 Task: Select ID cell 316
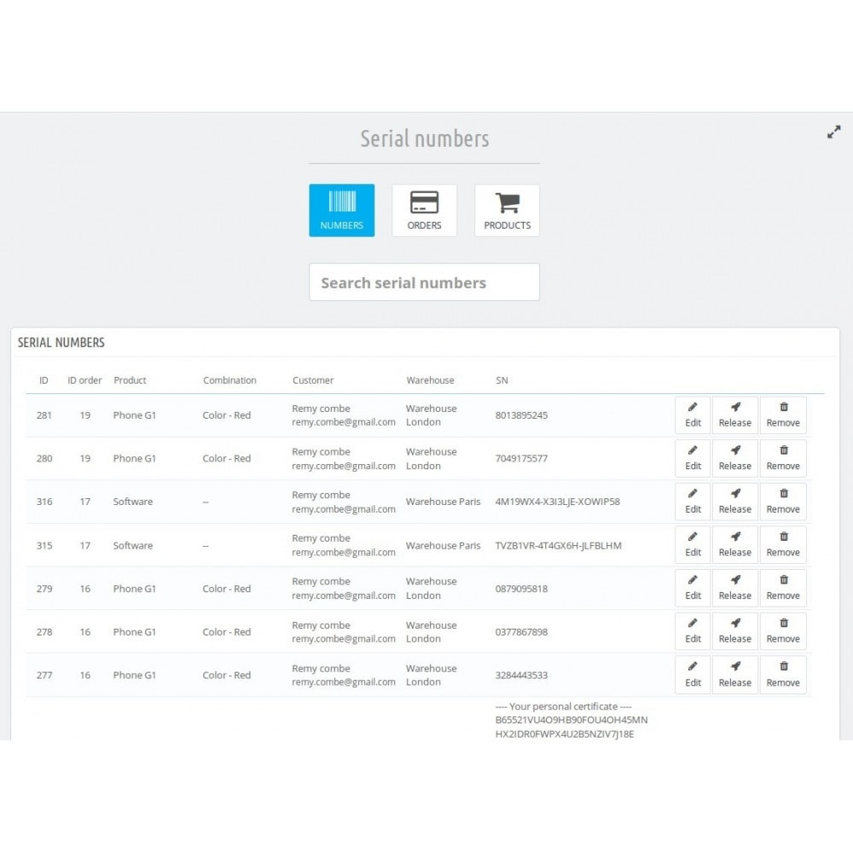44,502
